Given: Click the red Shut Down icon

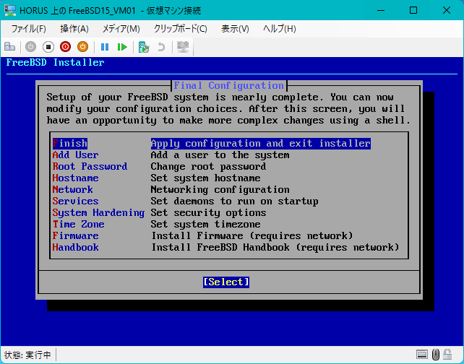Looking at the screenshot, I should click(65, 47).
